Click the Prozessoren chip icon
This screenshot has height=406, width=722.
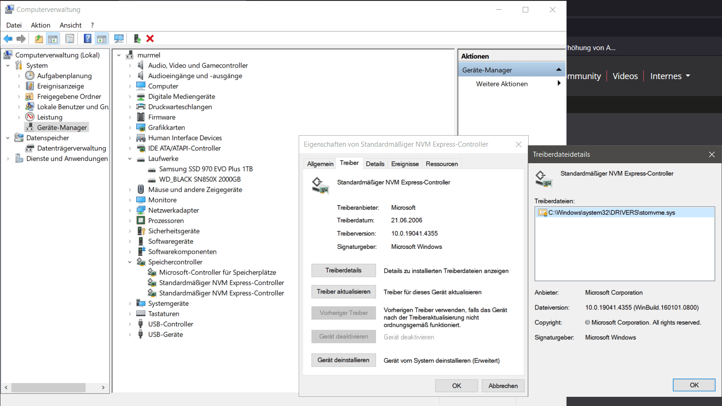[x=141, y=220]
